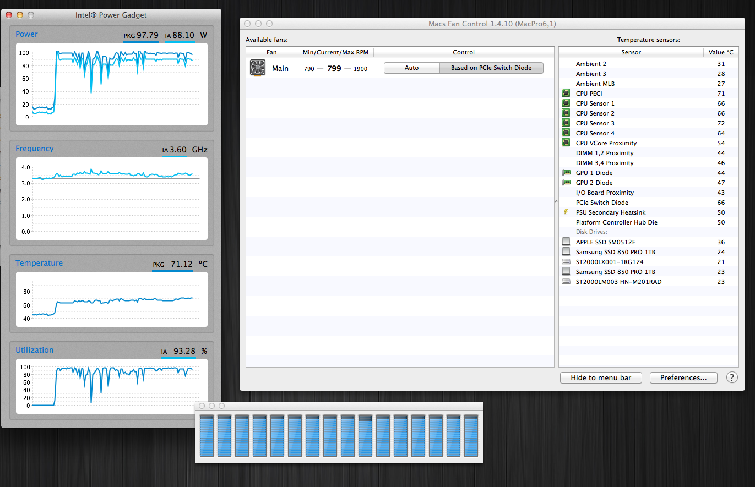Click the Min/Current/Max RPM column header
The image size is (755, 487).
pos(335,52)
